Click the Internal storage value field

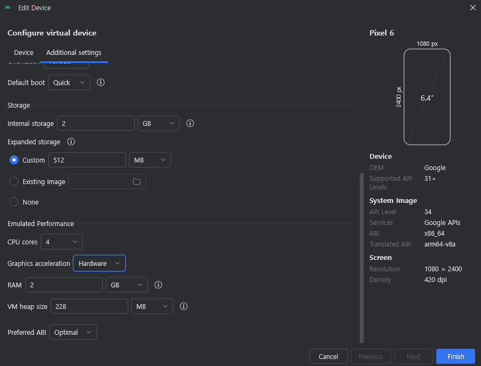pos(96,123)
